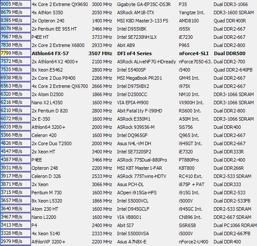Click the ASRock 775Dual-880Pro cell
The width and height of the screenshot is (257, 246).
click(142, 160)
